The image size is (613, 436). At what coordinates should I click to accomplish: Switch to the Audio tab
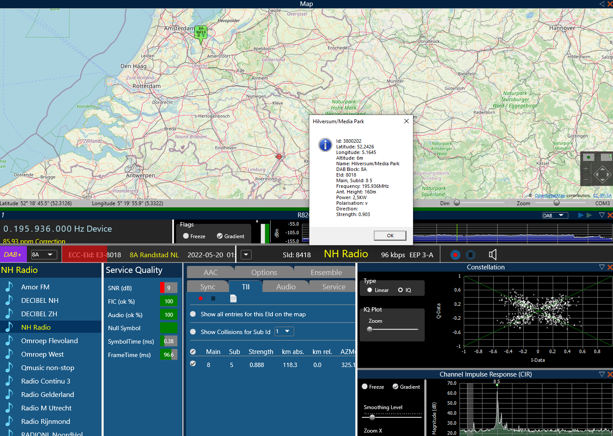(286, 287)
